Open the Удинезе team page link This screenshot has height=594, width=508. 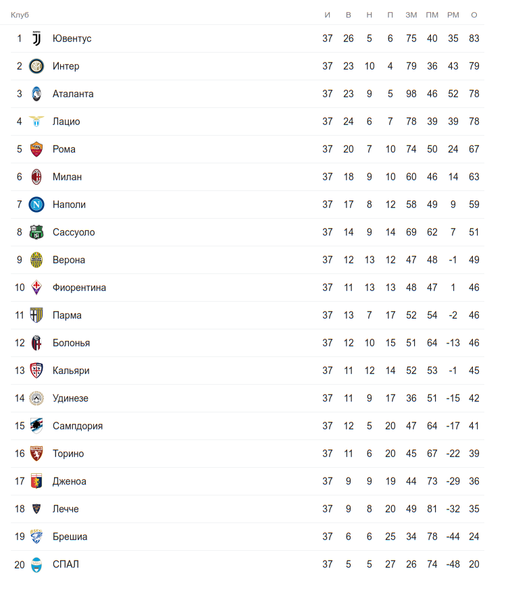70,398
